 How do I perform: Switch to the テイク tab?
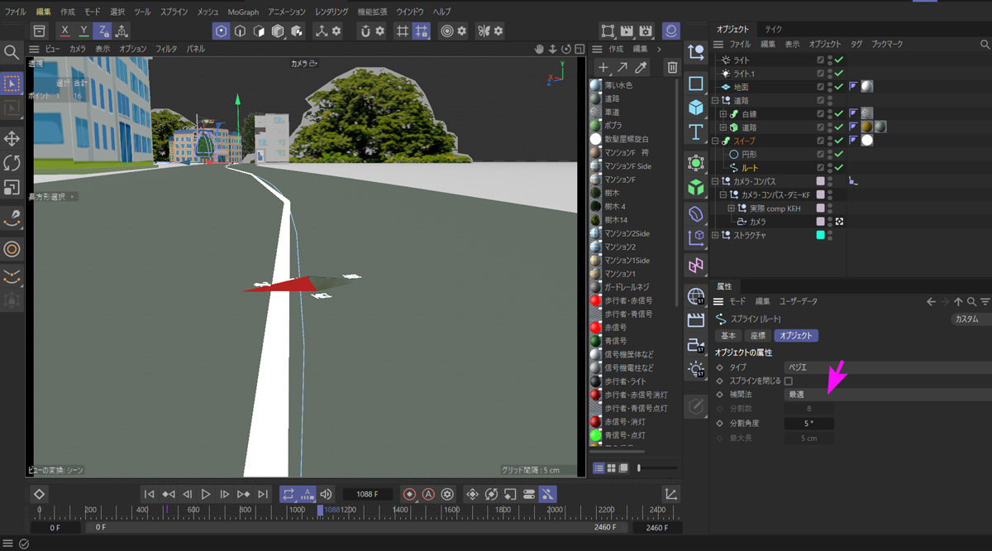(774, 29)
